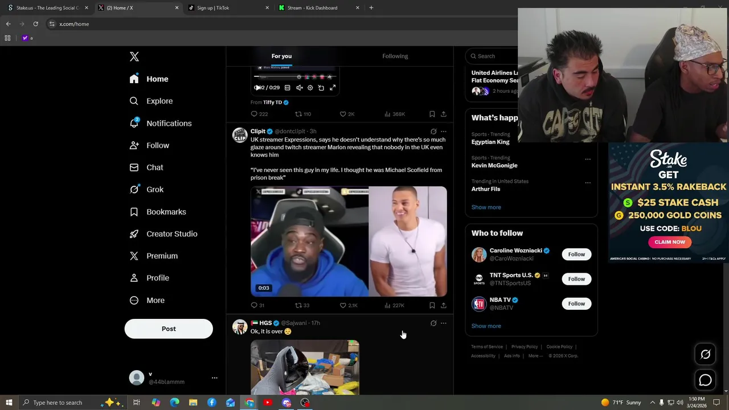Image resolution: width=729 pixels, height=410 pixels.
Task: Open video settings gear on Tiffy TD video
Action: click(310, 88)
